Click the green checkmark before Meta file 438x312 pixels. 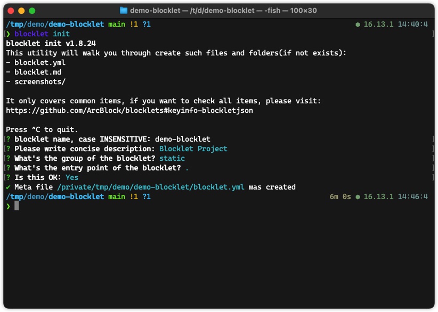8,187
